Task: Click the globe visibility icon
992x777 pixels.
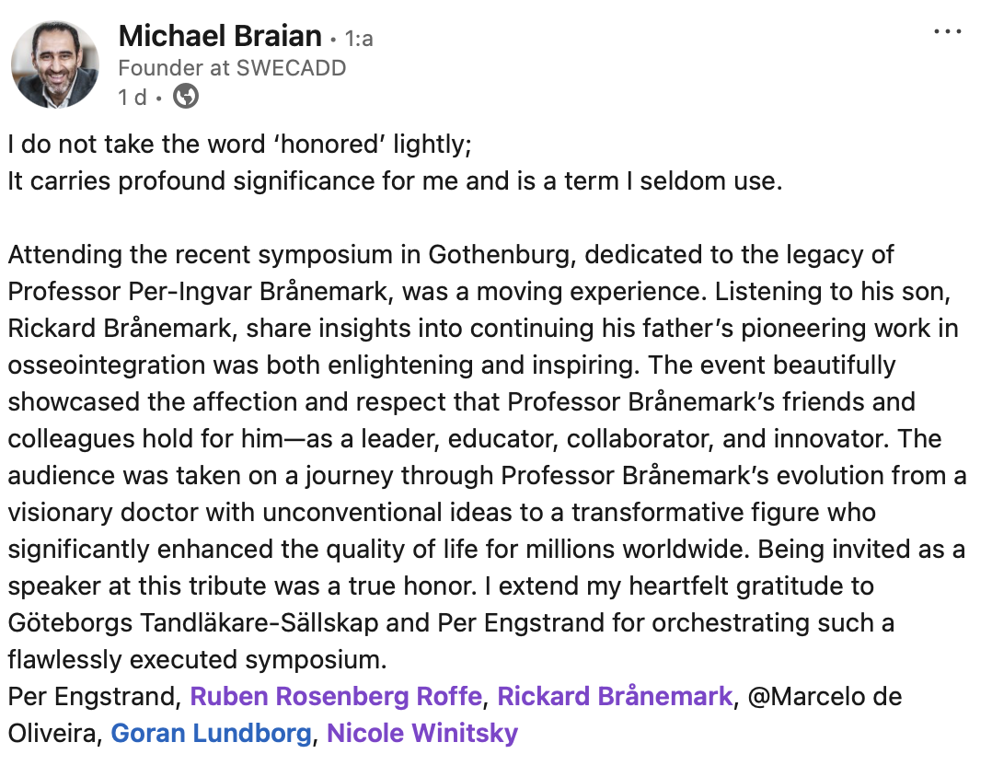Action: point(186,96)
